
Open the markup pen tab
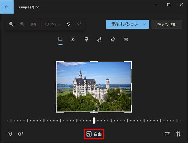point(100,40)
